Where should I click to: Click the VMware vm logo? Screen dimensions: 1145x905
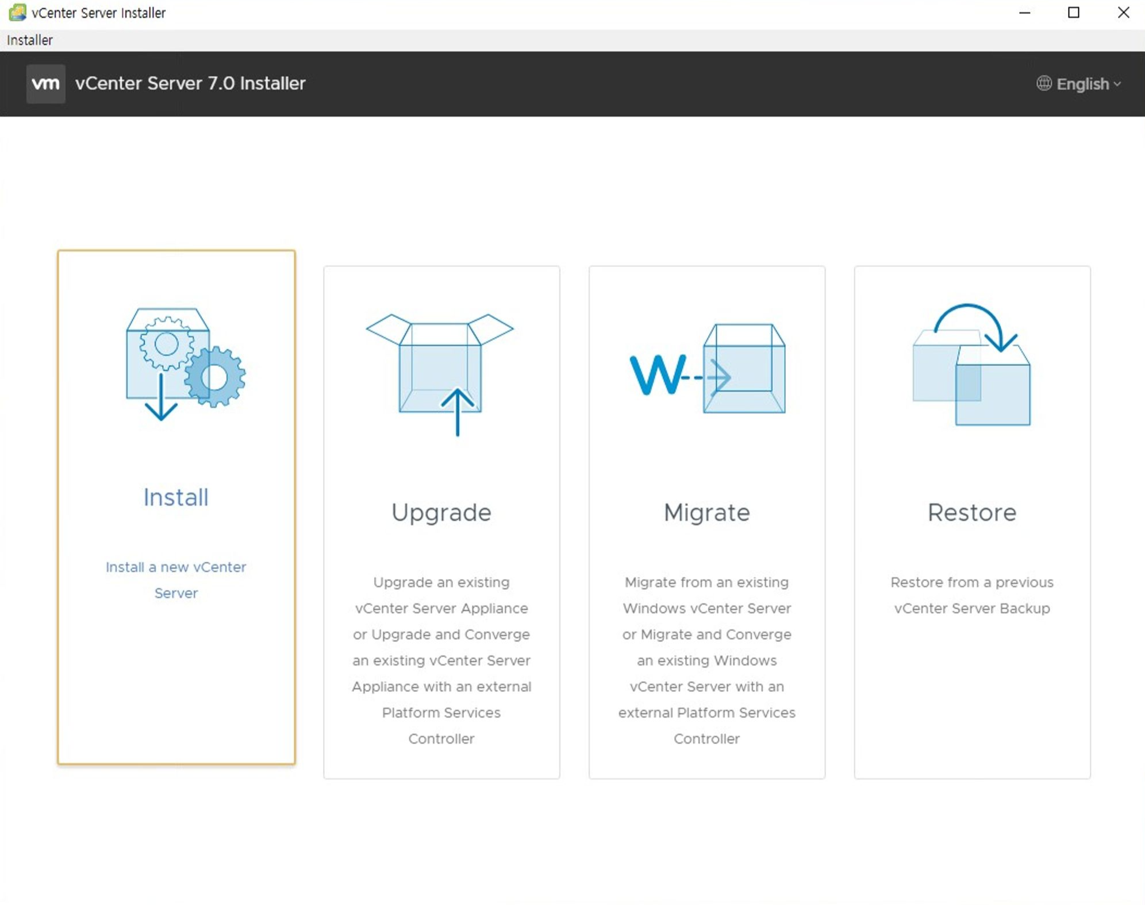point(45,84)
